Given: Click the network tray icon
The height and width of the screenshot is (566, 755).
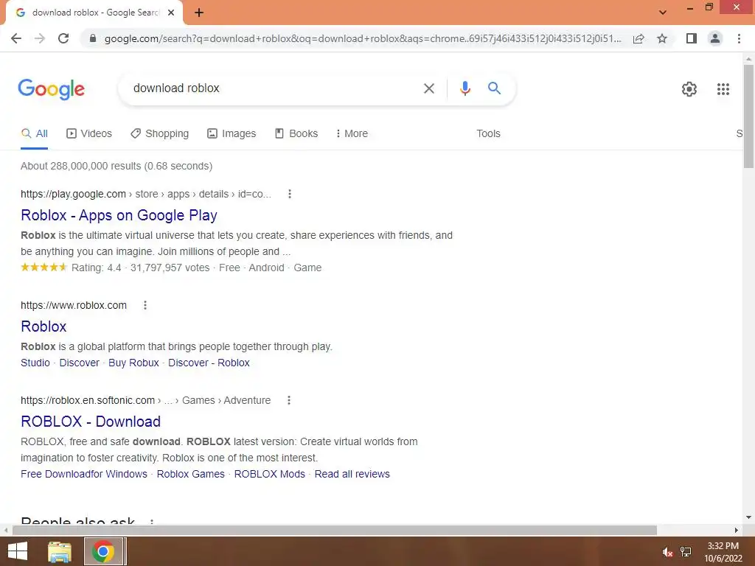Looking at the screenshot, I should click(686, 552).
